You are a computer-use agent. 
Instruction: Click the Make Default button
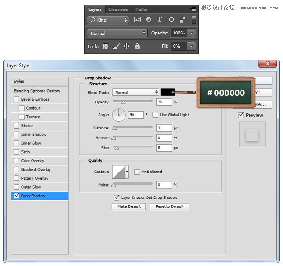tap(129, 206)
